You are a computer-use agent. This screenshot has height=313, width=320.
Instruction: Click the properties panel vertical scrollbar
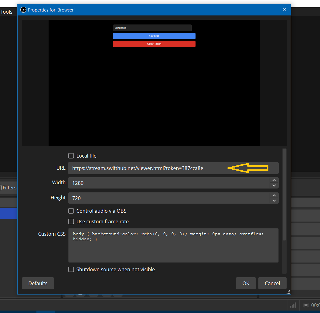coord(284,195)
